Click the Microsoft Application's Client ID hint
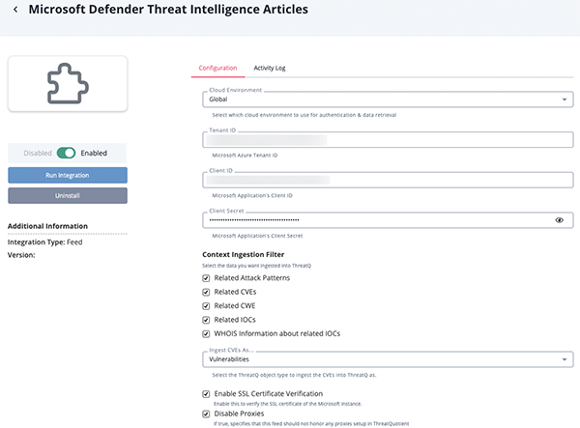 tap(252, 195)
